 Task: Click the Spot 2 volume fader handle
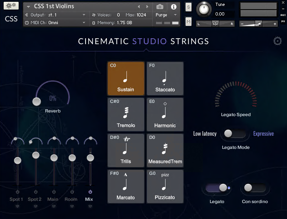click(x=35, y=155)
